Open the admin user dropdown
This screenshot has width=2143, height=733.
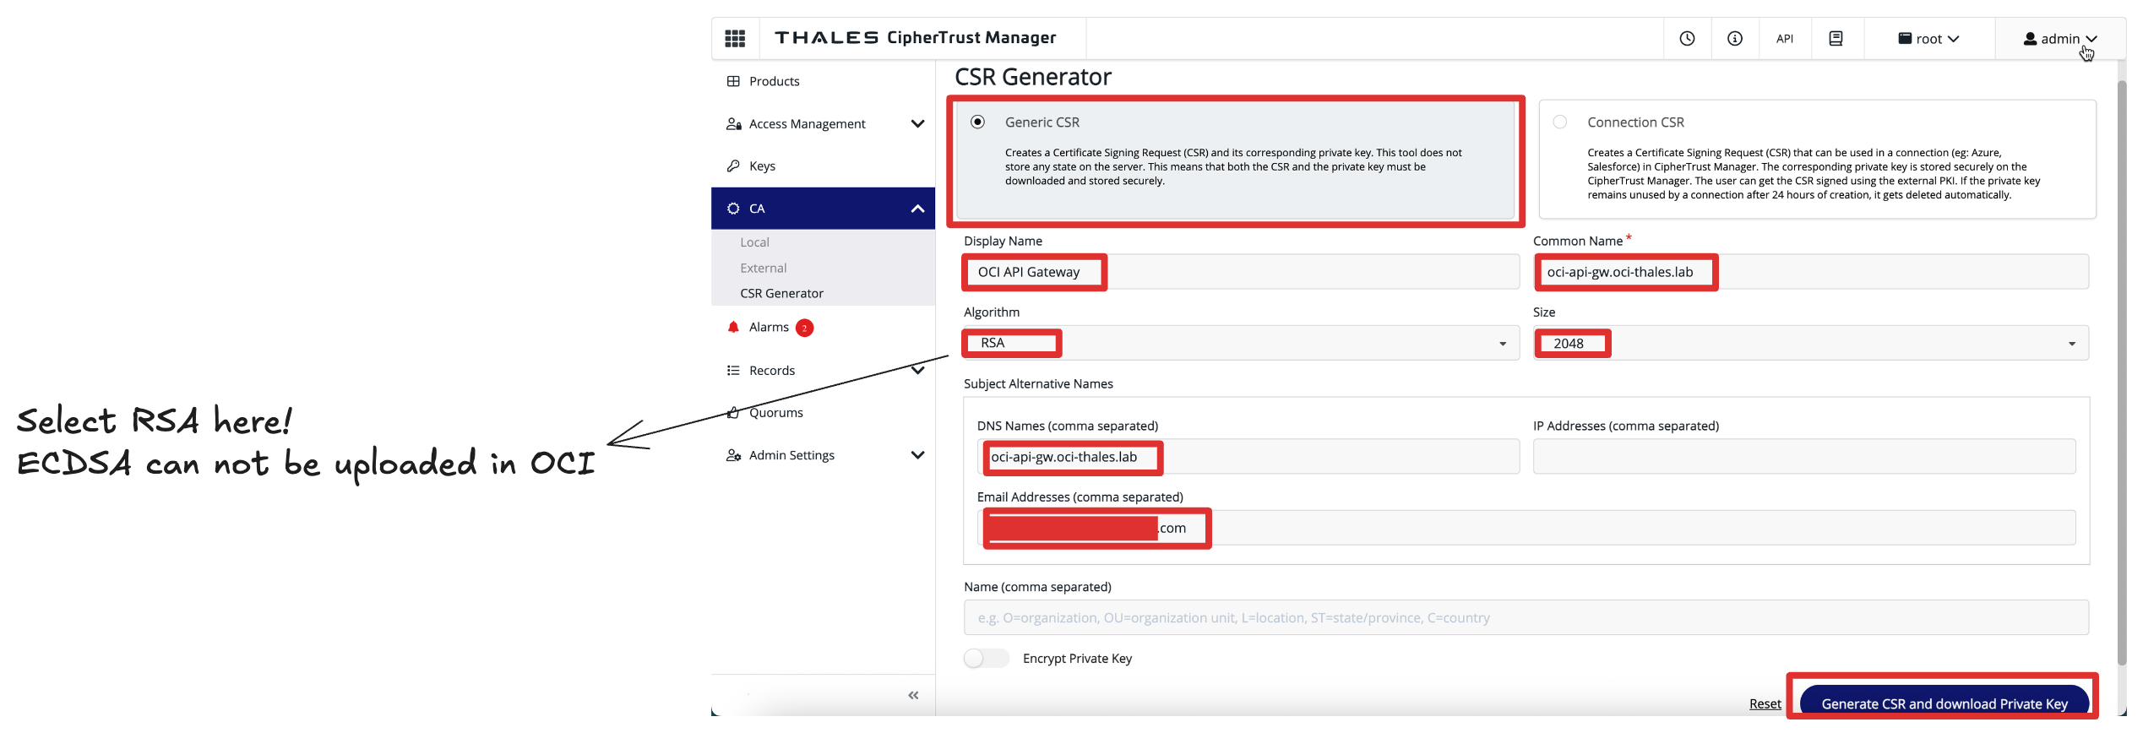tap(2059, 39)
